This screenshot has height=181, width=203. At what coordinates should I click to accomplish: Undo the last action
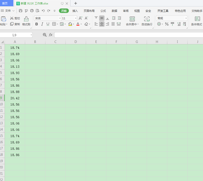click(x=43, y=11)
